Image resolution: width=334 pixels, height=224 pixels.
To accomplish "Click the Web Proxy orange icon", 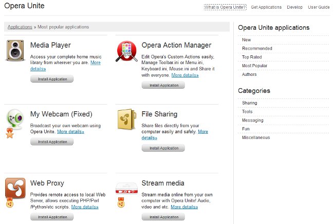I will [15, 188].
